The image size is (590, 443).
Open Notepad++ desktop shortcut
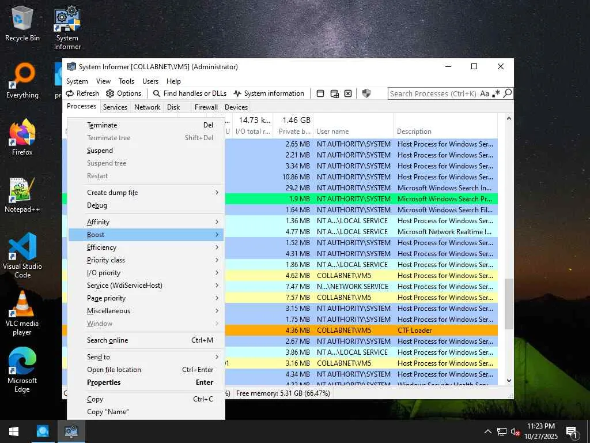tap(22, 195)
